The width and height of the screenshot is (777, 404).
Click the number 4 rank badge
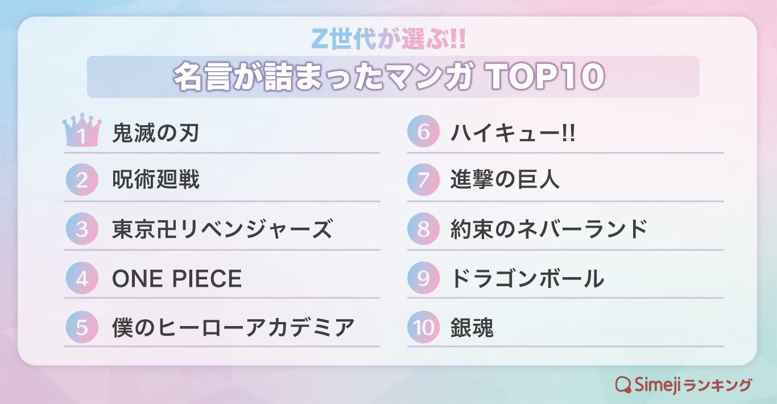click(x=82, y=278)
